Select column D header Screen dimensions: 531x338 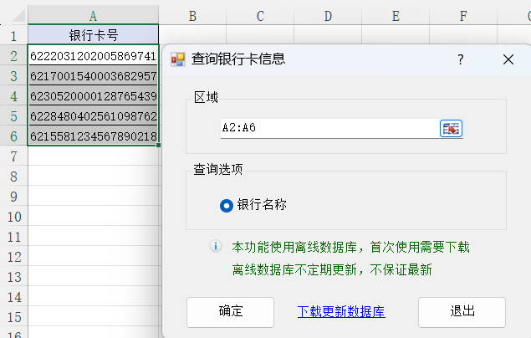coord(327,15)
